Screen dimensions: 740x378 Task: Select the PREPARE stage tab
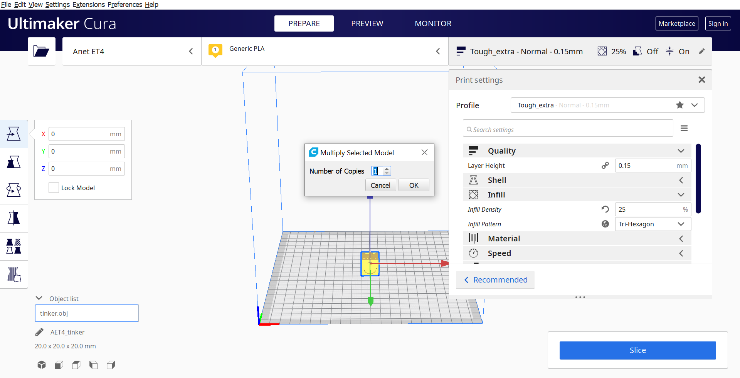pyautogui.click(x=304, y=23)
